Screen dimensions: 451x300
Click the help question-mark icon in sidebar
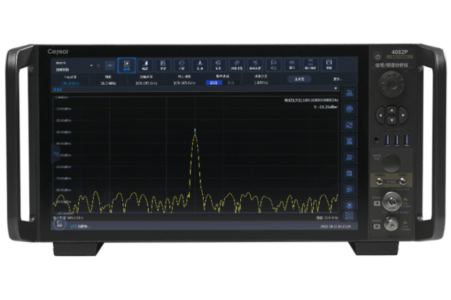(349, 205)
